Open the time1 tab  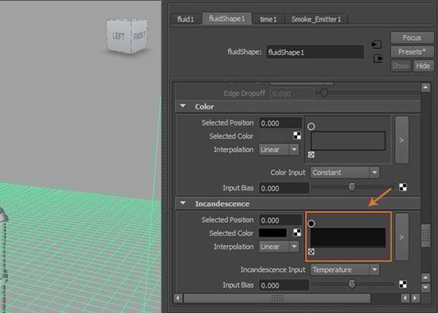click(x=268, y=19)
